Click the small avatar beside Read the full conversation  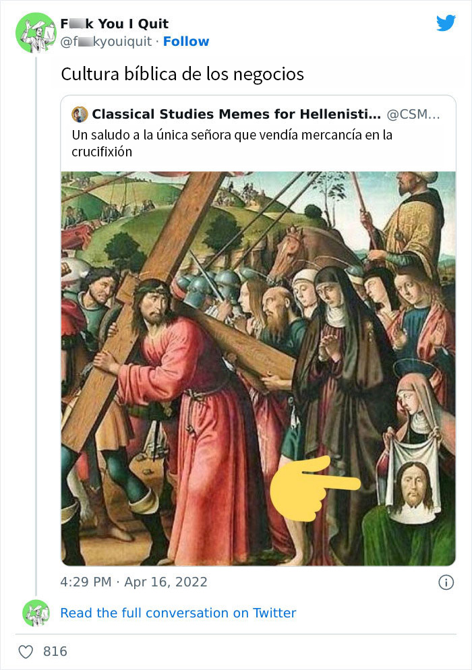[x=36, y=613]
